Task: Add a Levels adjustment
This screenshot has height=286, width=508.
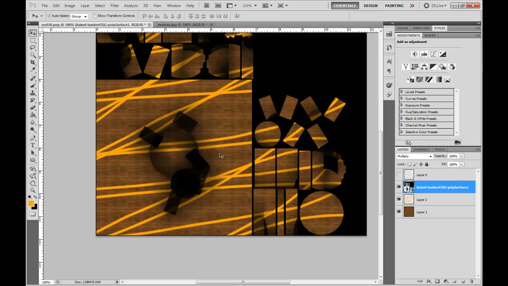Action: click(424, 54)
